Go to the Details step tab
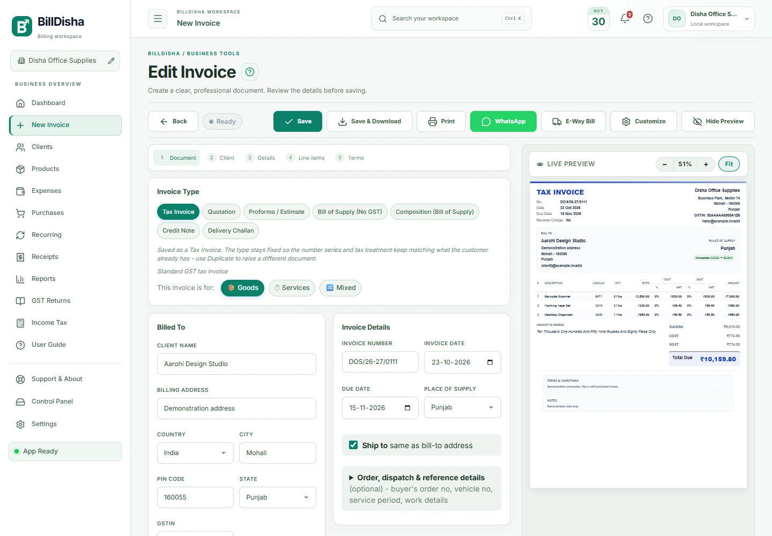772x536 pixels. tap(261, 158)
